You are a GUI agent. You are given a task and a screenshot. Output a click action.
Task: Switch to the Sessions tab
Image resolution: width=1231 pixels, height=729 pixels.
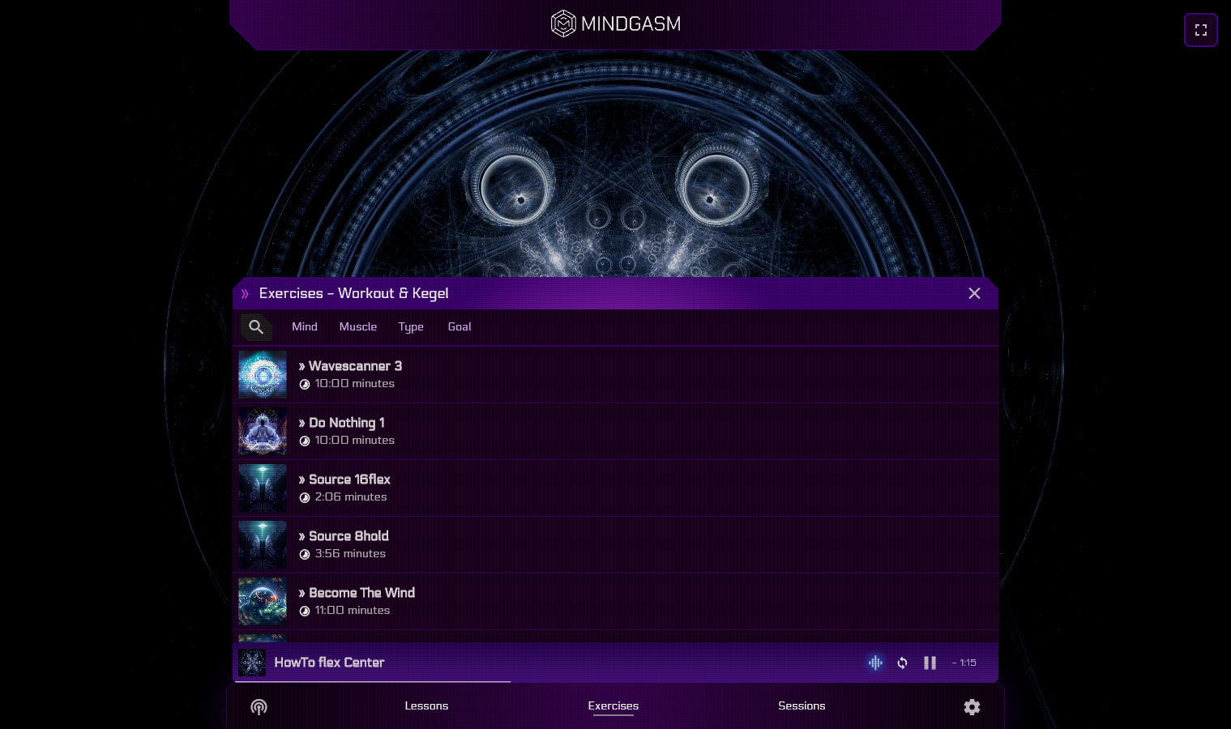(x=801, y=706)
